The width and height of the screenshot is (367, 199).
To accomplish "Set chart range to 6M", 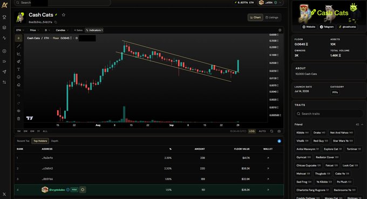I will click(x=32, y=131).
